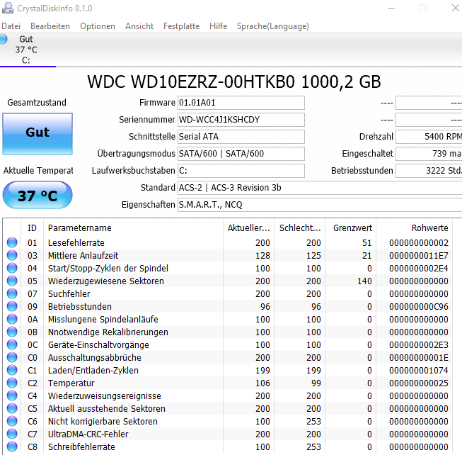The height and width of the screenshot is (455, 462).
Task: Click the Drehzahl field 5400 RPM
Action: 429,137
